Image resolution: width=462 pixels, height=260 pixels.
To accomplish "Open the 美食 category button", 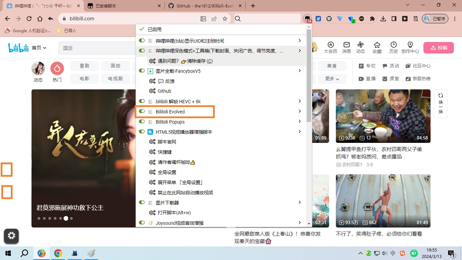I will click(x=332, y=66).
